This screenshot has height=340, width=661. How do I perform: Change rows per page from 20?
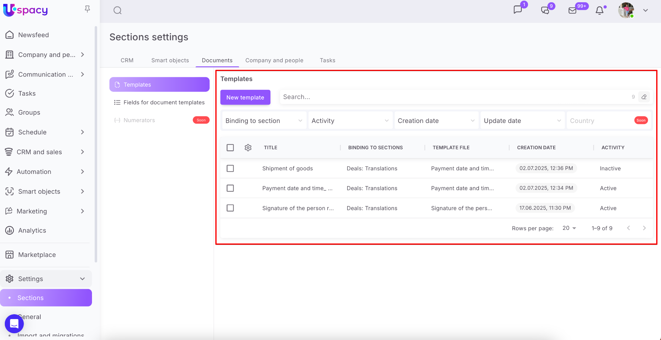(x=569, y=228)
